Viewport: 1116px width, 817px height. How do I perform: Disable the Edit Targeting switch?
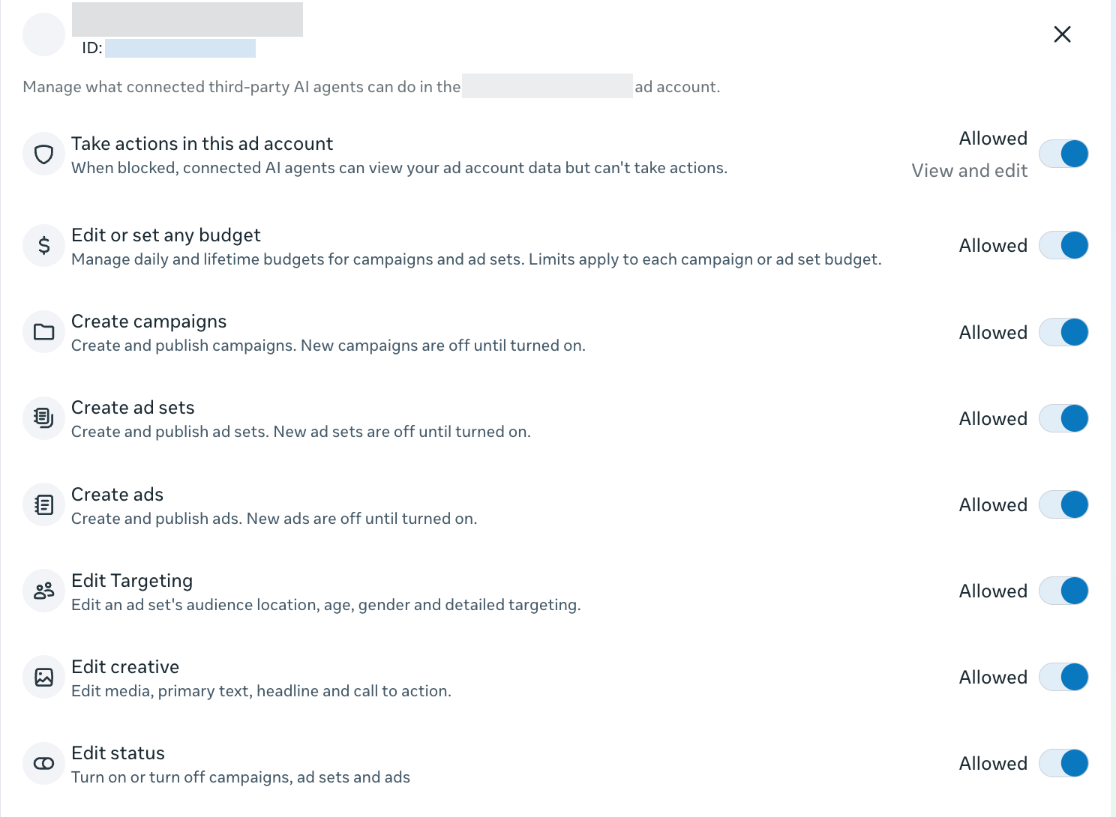(x=1063, y=591)
